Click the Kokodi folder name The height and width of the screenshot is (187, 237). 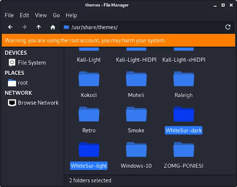pos(89,95)
